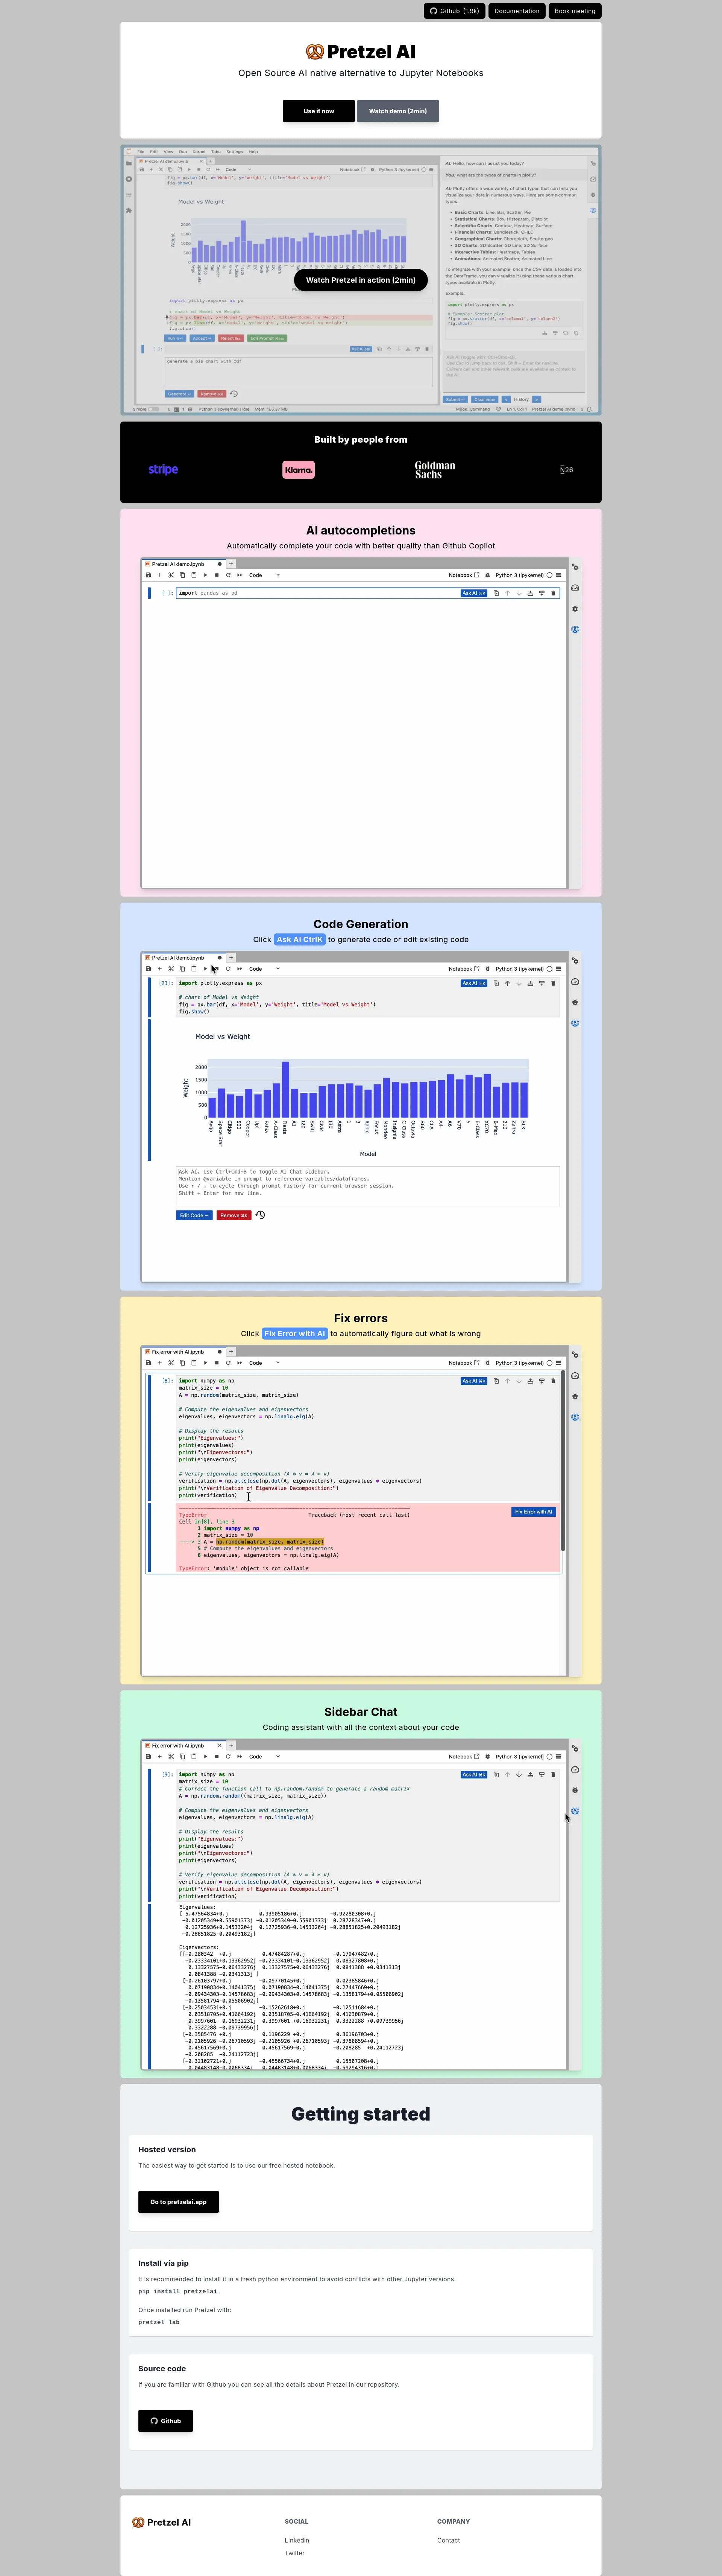Open the Documentation page
This screenshot has width=722, height=2576.
(516, 11)
